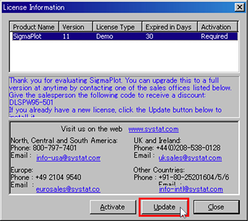Click the 30 days expiry value
Viewport: 249px width, 221px height.
[149, 36]
